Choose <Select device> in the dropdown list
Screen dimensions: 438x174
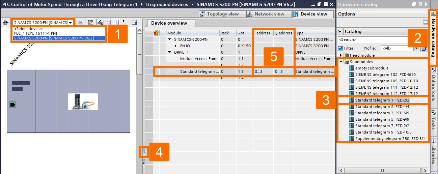59,29
